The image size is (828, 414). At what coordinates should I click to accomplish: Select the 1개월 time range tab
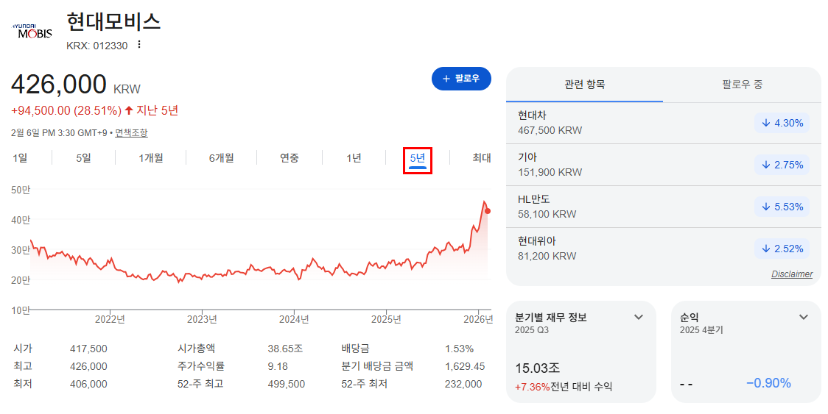pyautogui.click(x=151, y=157)
